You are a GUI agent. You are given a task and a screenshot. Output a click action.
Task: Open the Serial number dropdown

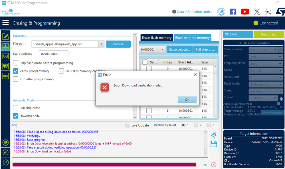tap(263, 50)
